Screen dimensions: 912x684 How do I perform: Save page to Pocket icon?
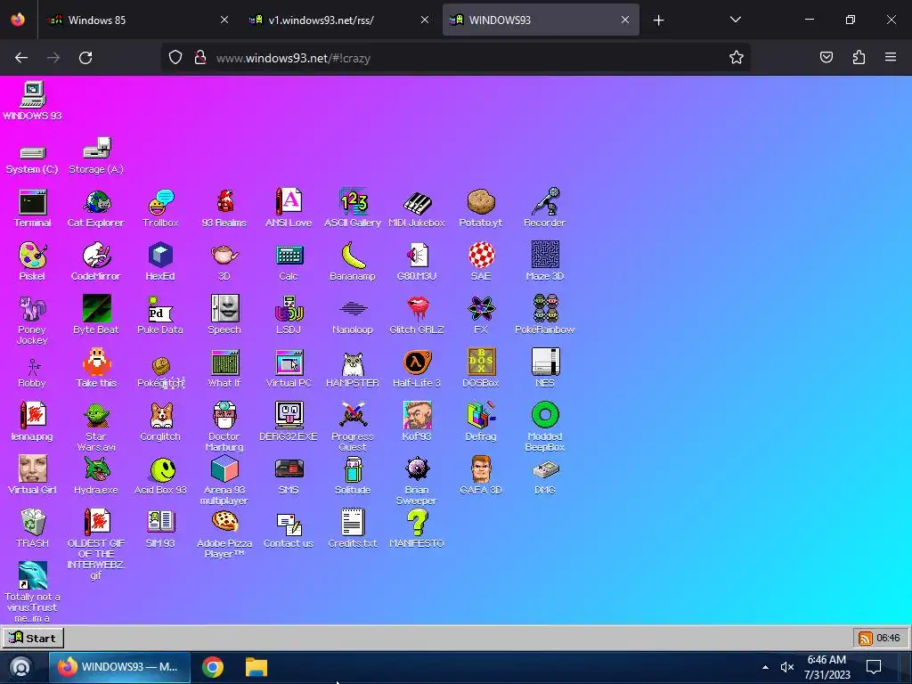pyautogui.click(x=826, y=57)
